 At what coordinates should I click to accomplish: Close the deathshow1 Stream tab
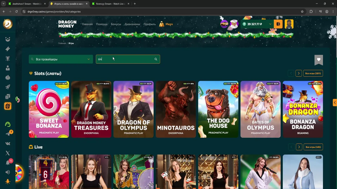(x=45, y=4)
